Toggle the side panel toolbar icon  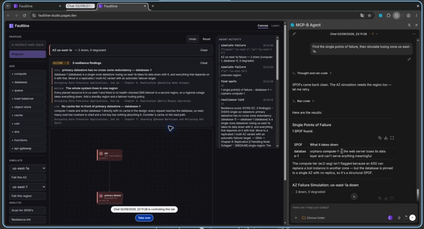tap(397, 15)
